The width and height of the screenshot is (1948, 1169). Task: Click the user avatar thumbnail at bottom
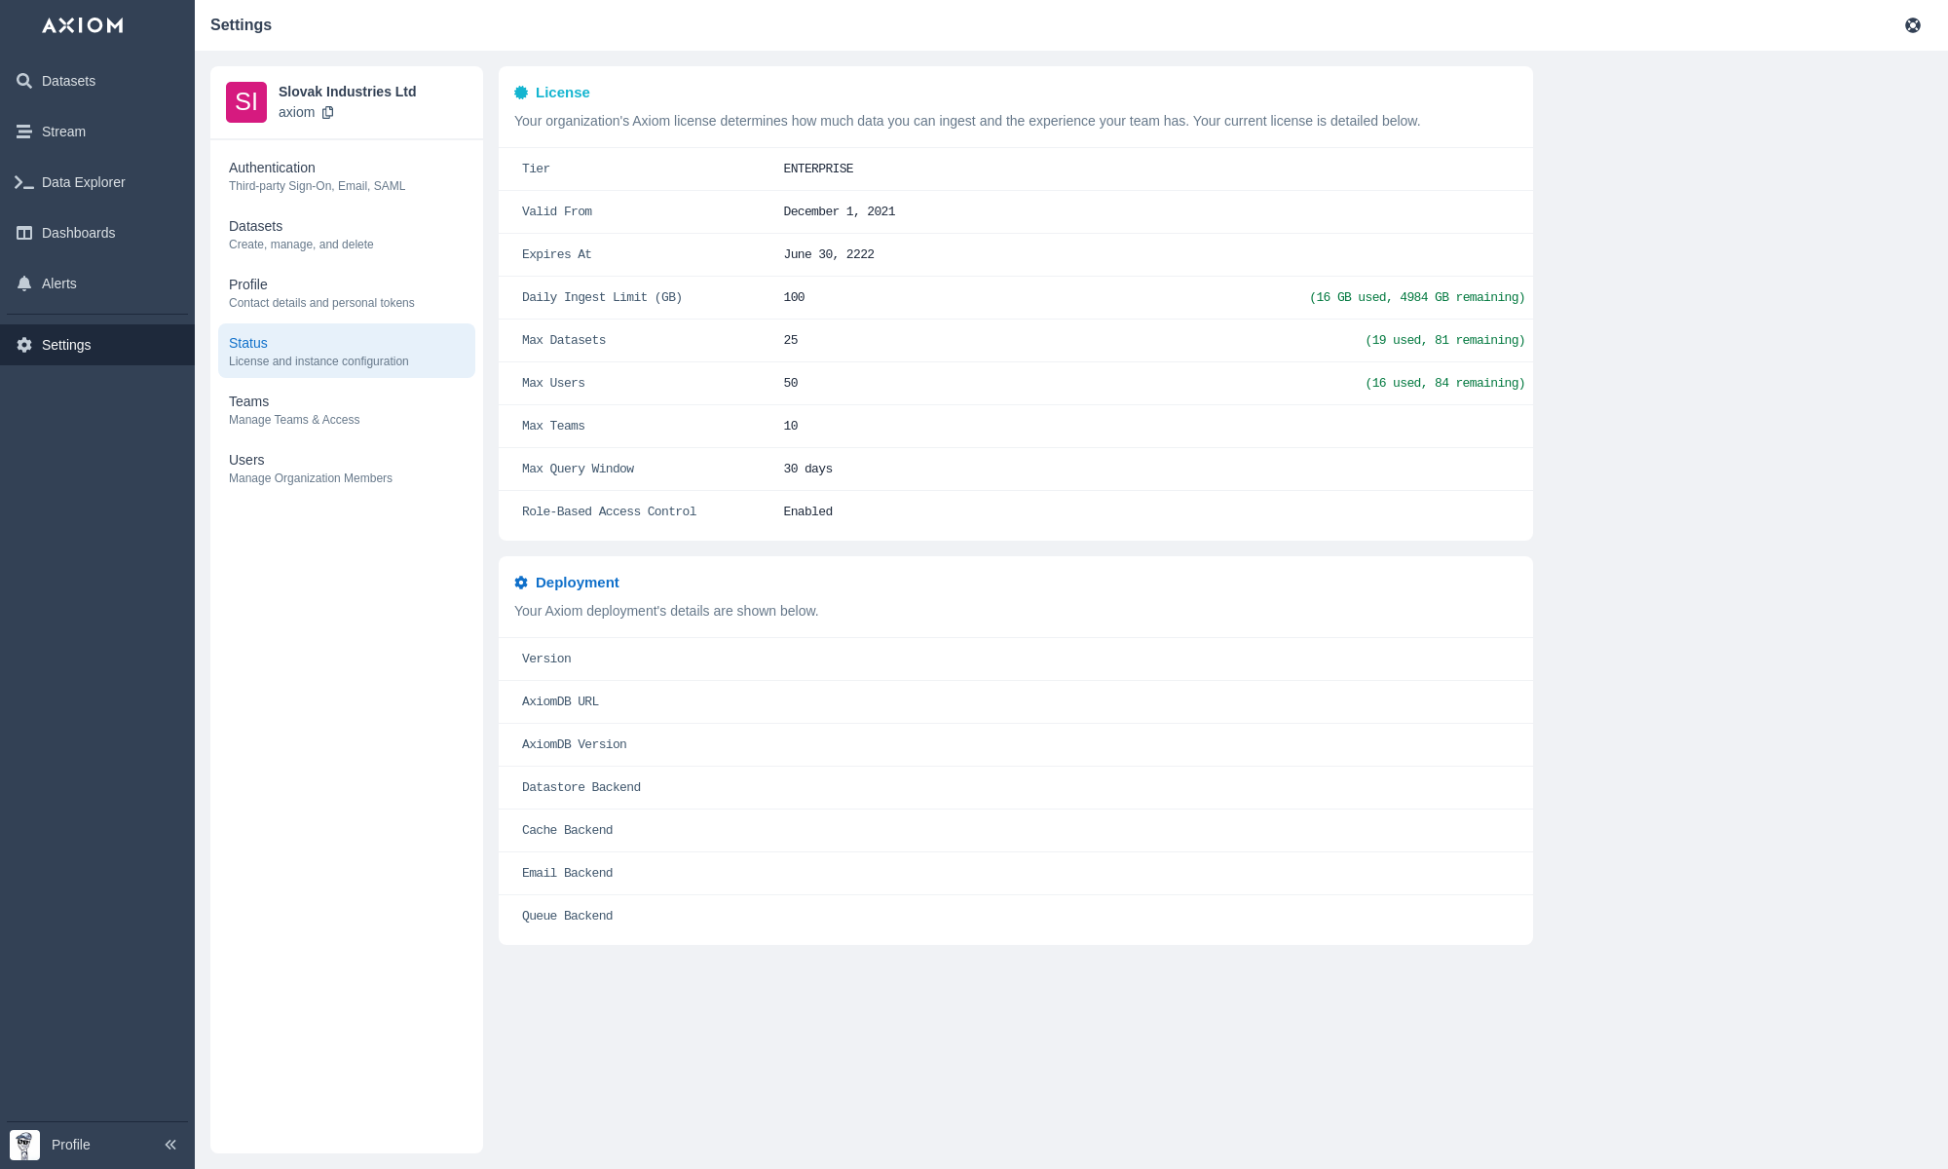coord(24,1145)
